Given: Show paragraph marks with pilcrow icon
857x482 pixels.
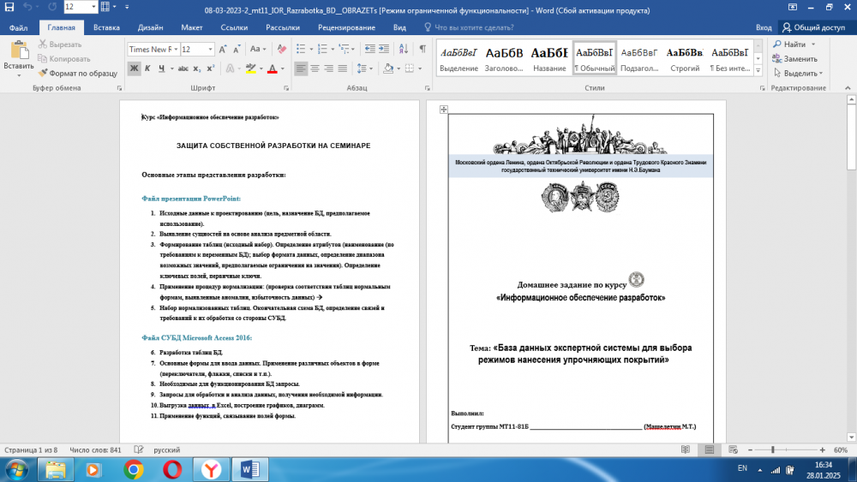Looking at the screenshot, I should 422,50.
